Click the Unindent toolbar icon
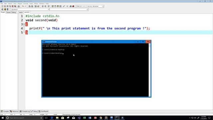This screenshot has height=120, width=213. coord(45,6)
